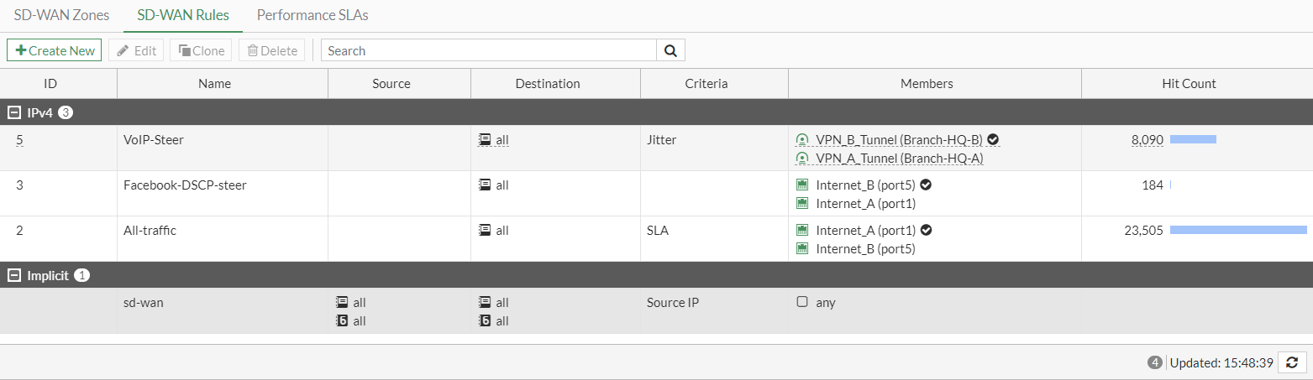Image resolution: width=1313 pixels, height=380 pixels.
Task: Click Internet_B port5 interface icon in Facebook-DSCP-steer
Action: click(x=801, y=185)
